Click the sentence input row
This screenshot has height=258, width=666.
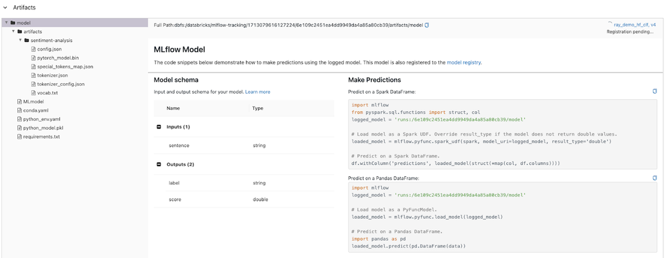pos(244,146)
